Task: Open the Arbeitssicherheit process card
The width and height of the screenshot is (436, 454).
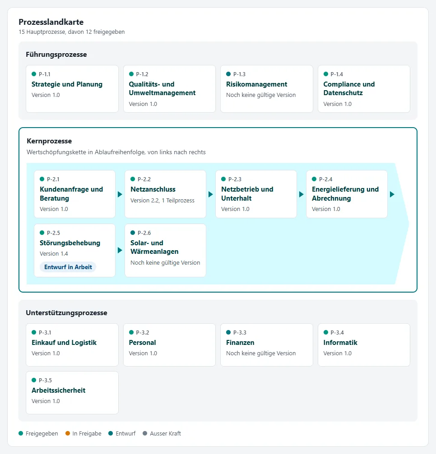Action: [72, 393]
